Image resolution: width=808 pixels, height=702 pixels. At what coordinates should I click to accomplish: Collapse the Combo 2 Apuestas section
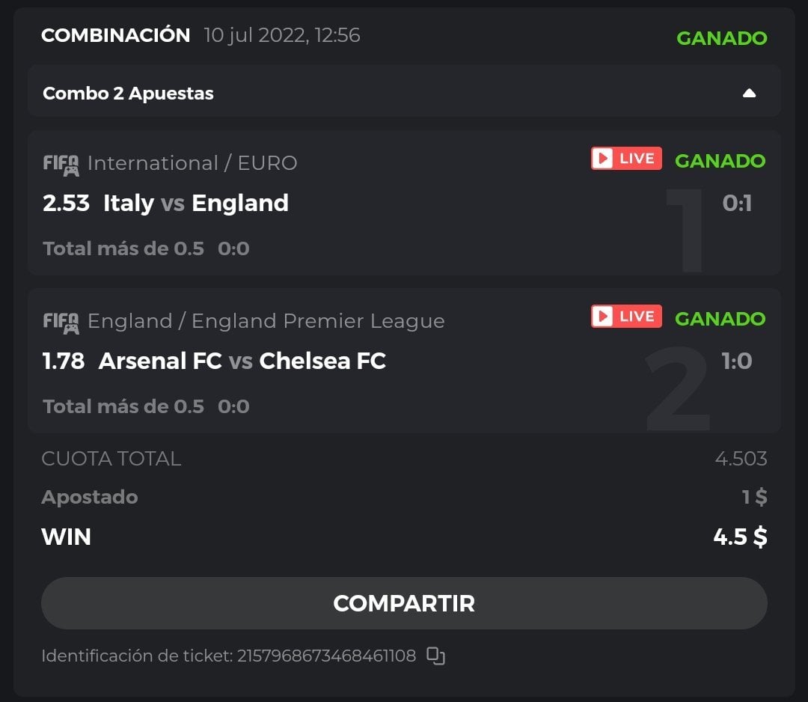(749, 94)
